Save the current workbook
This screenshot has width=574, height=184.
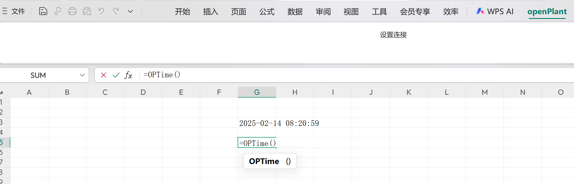coord(43,11)
